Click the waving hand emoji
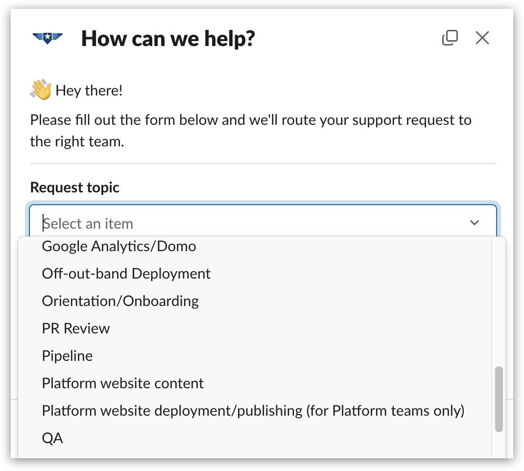This screenshot has height=471, width=524. click(x=41, y=91)
